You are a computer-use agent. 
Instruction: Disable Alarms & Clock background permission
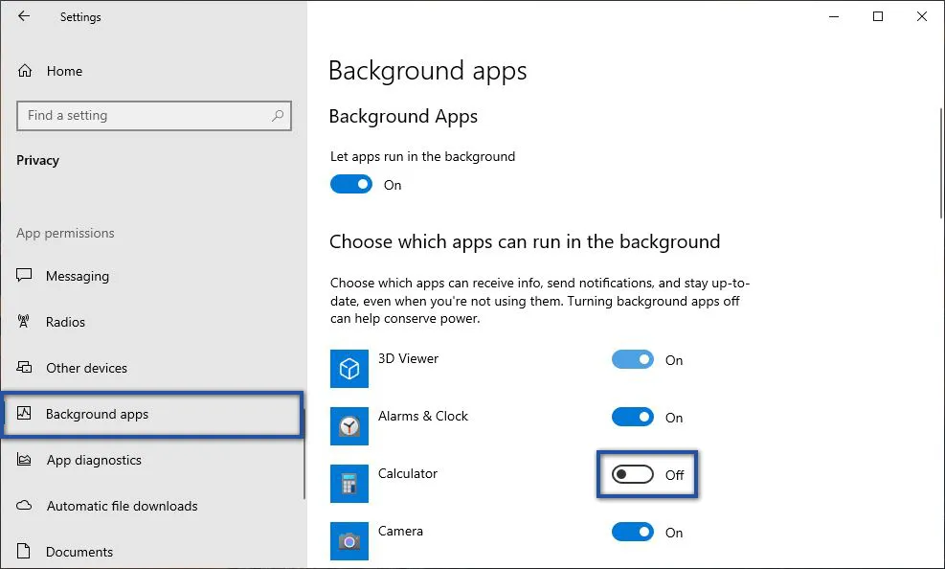click(633, 418)
